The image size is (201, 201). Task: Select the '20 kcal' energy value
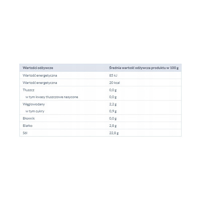click(114, 83)
